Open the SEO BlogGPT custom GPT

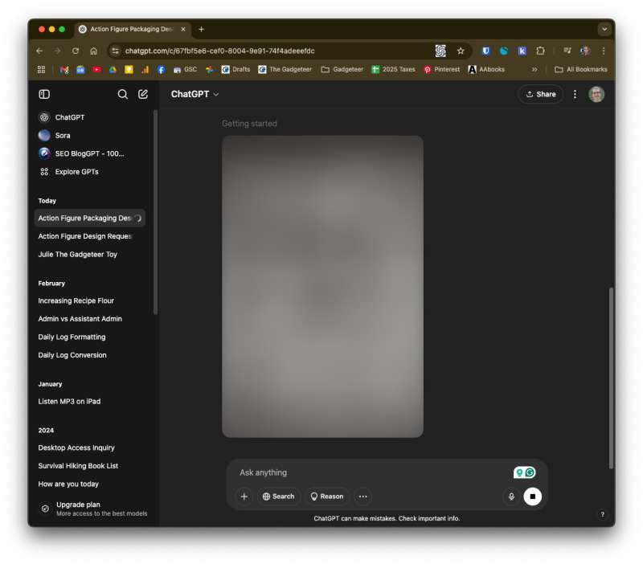tap(81, 153)
